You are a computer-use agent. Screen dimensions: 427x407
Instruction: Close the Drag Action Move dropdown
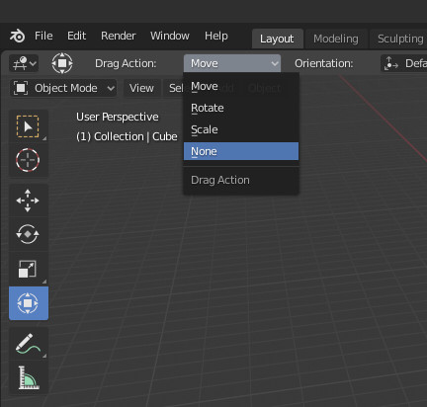click(232, 63)
